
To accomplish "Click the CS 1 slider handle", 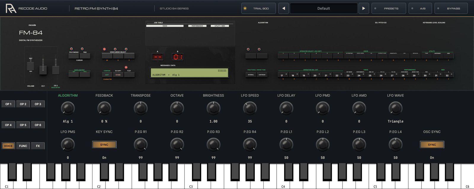I will (43, 70).
